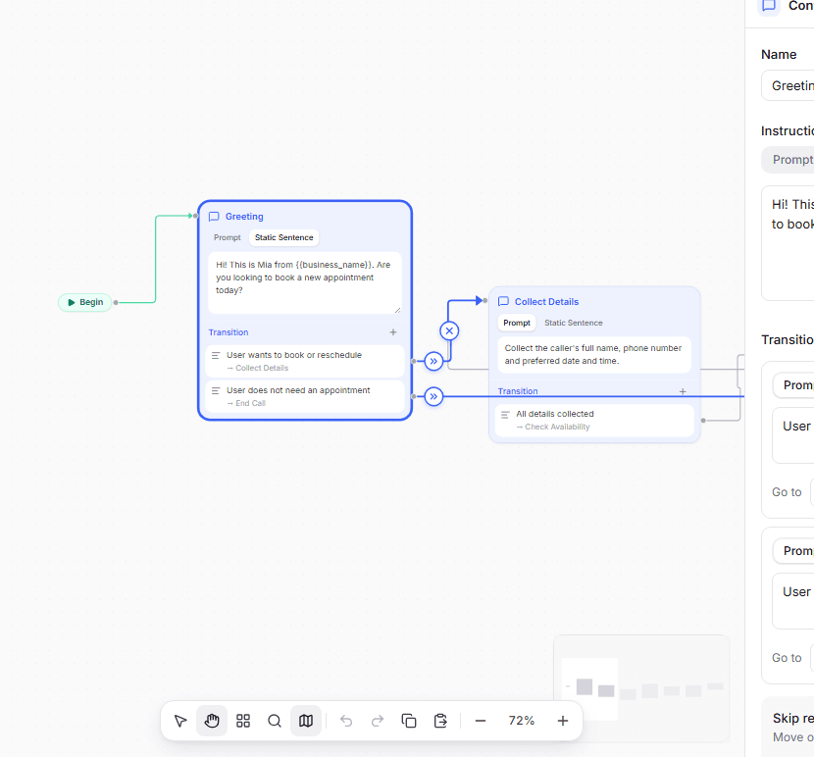Delete edge using the X circle button
This screenshot has height=757, width=814.
coord(449,330)
